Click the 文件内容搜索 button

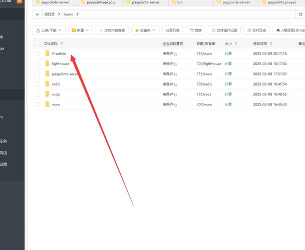point(112,30)
